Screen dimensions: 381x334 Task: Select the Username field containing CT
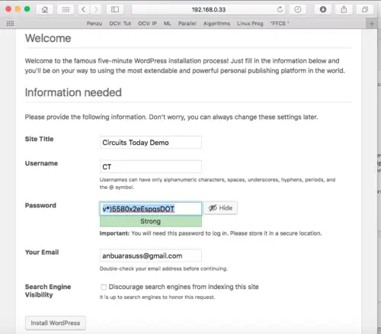pos(151,167)
